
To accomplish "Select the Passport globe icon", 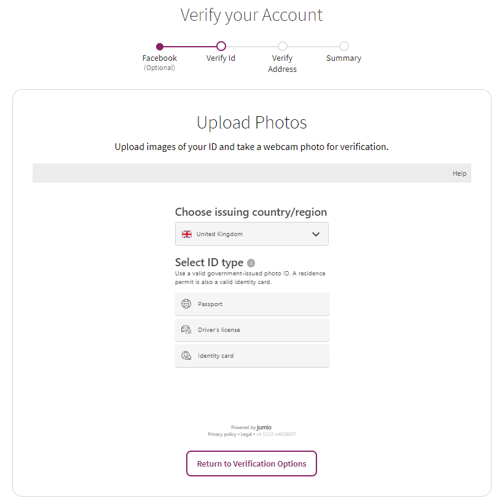I will [x=186, y=304].
